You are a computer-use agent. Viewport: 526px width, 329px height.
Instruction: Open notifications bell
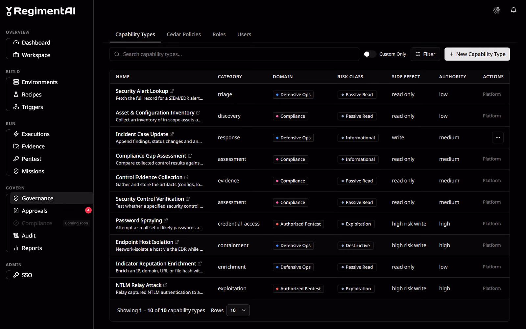point(514,10)
